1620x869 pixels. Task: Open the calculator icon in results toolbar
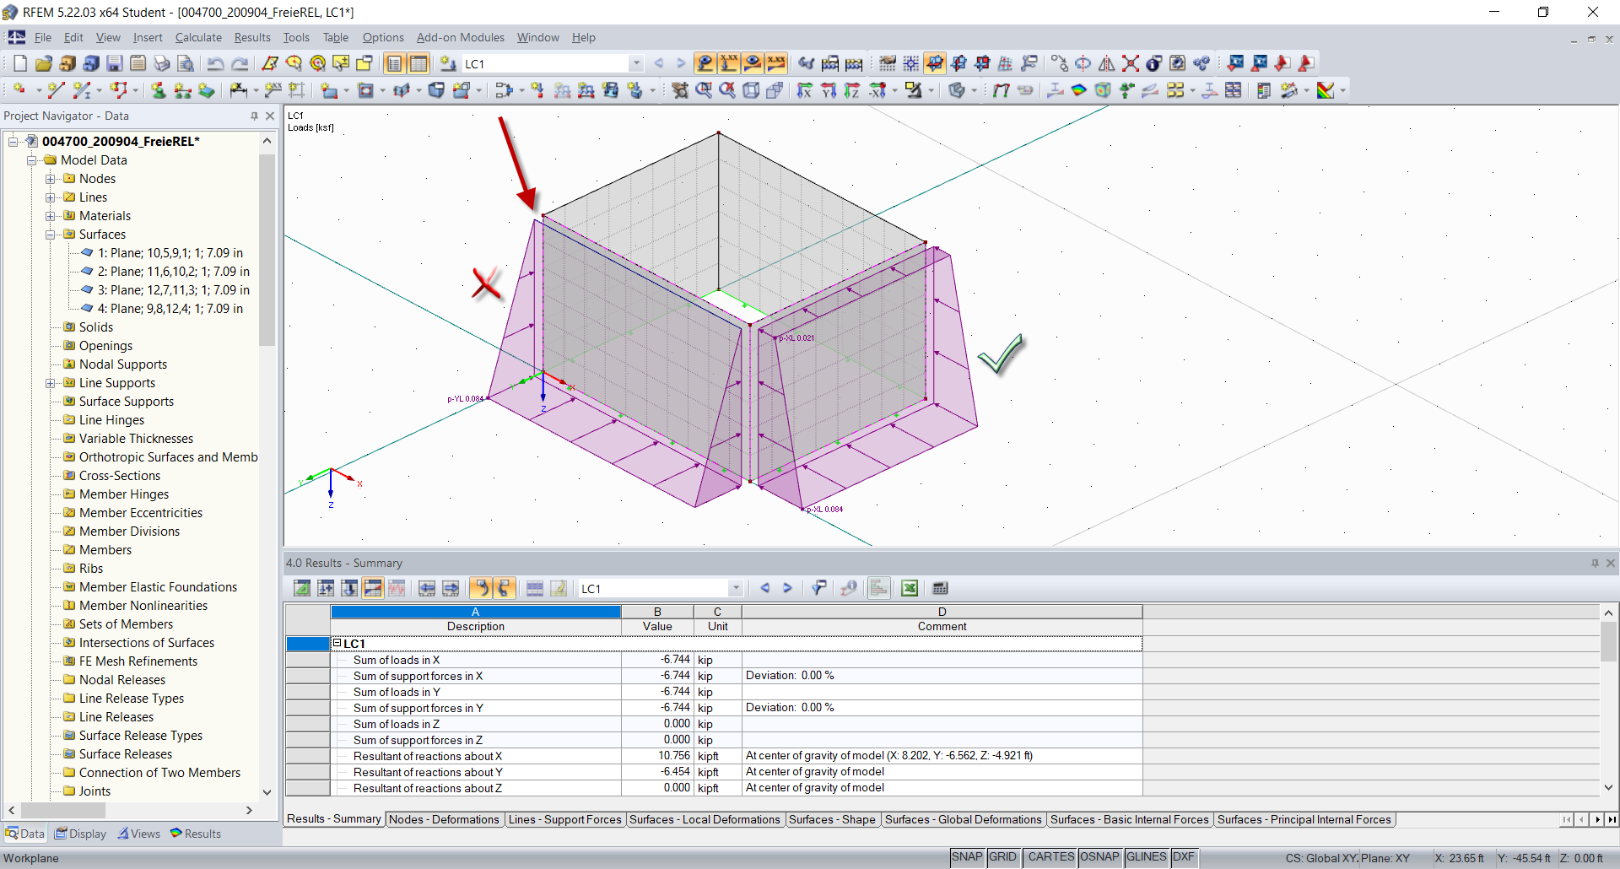(x=940, y=588)
